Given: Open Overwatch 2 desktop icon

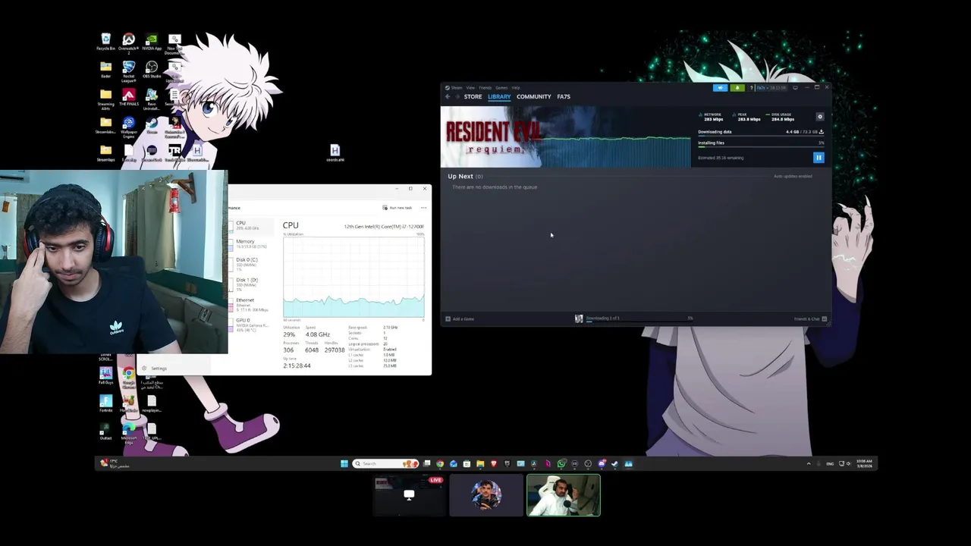Looking at the screenshot, I should point(128,43).
